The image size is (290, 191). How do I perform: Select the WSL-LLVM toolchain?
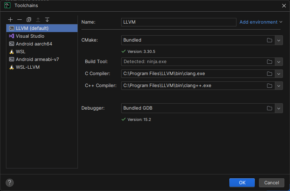point(42,67)
